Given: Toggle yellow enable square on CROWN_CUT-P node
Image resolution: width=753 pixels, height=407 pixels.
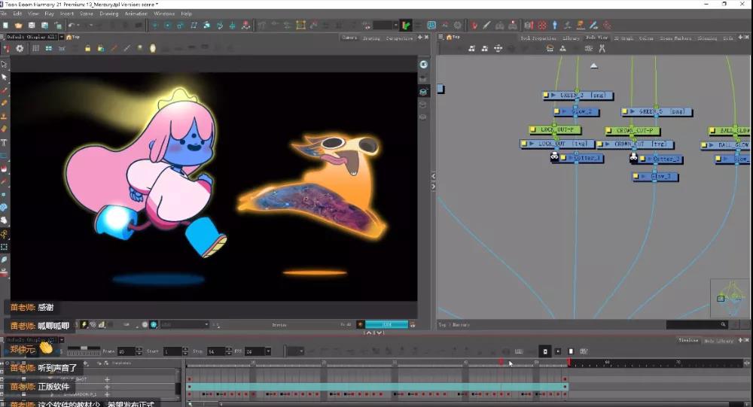Looking at the screenshot, I should [x=608, y=131].
